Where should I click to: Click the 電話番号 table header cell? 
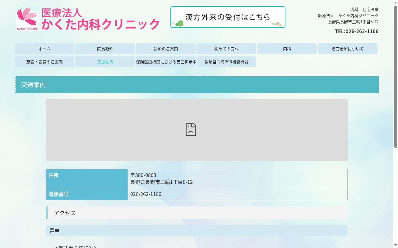click(87, 194)
